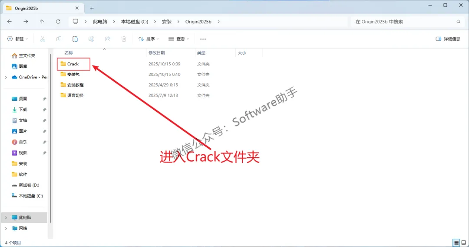The image size is (469, 247).
Task: Click pin icon beside 下载
Action: [x=44, y=110]
